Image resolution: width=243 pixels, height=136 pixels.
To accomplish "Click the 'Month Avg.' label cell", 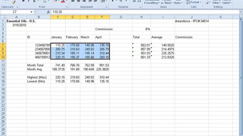I will click(x=39, y=69).
